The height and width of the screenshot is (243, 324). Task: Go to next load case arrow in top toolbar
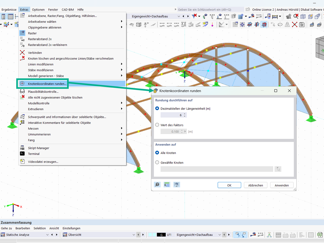click(x=188, y=16)
